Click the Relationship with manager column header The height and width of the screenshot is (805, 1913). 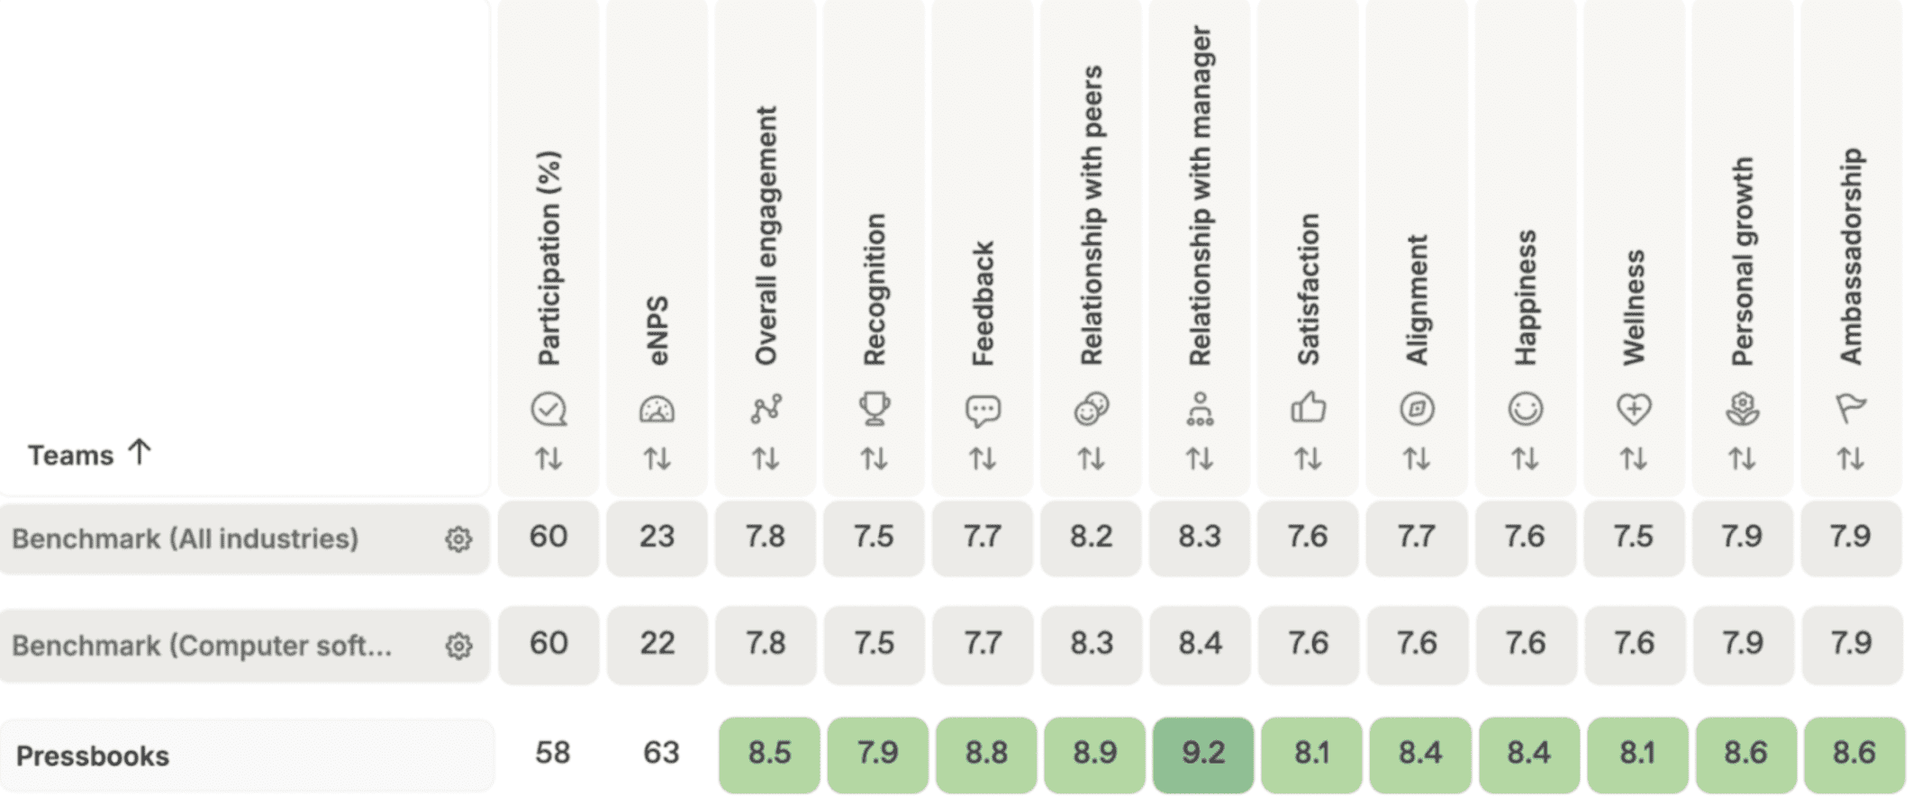coord(1200,195)
